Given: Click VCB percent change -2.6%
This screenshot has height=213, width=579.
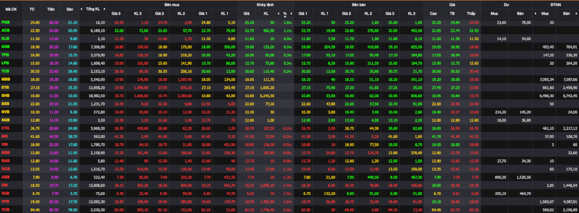Looking at the screenshot, I should [x=287, y=209].
